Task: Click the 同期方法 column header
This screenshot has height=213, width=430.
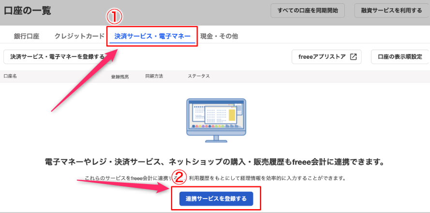Action: coord(154,77)
